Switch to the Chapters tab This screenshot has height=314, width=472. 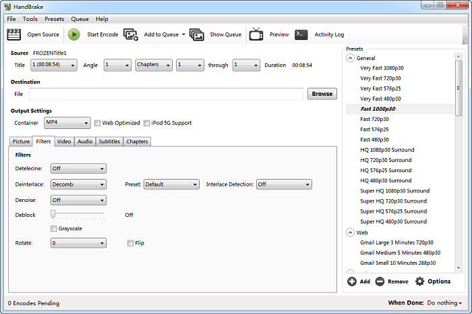tap(137, 141)
